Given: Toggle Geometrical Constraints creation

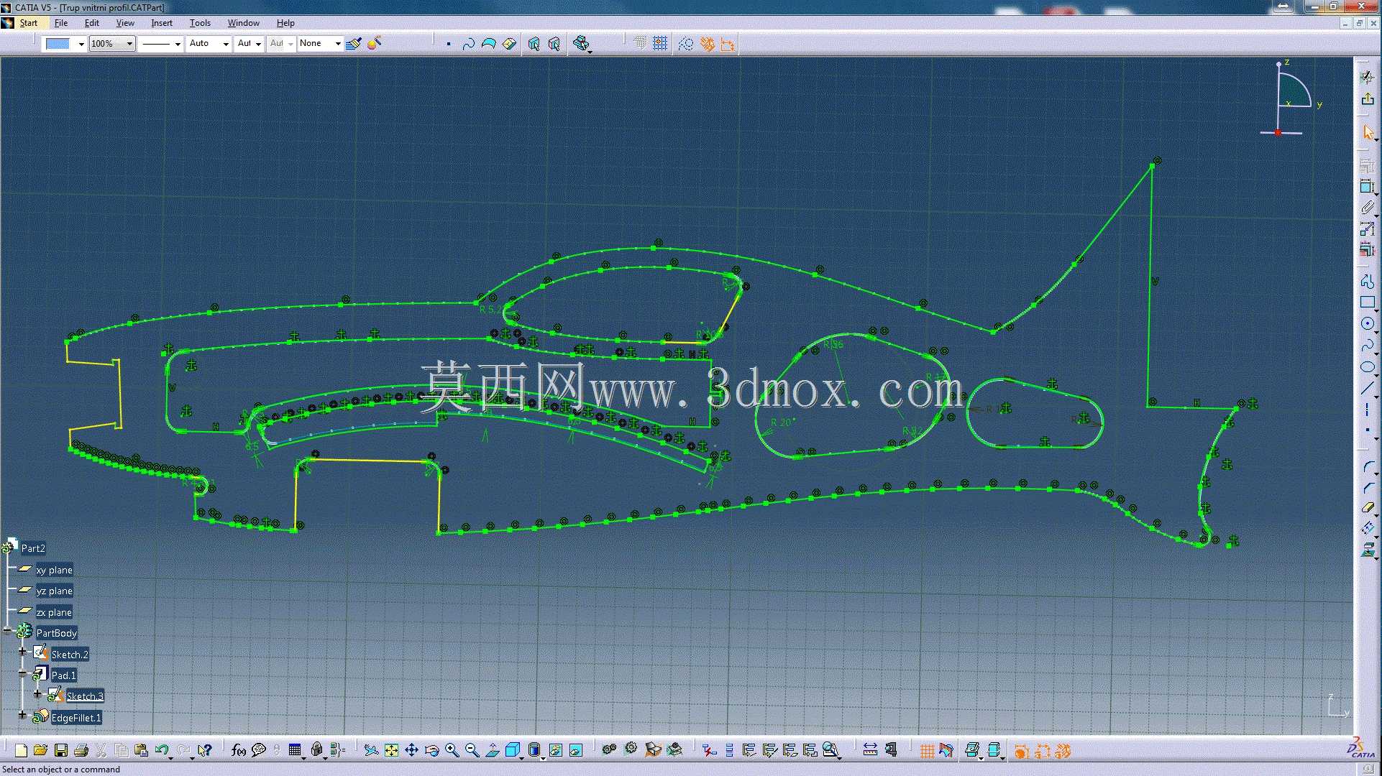Looking at the screenshot, I should (x=708, y=44).
